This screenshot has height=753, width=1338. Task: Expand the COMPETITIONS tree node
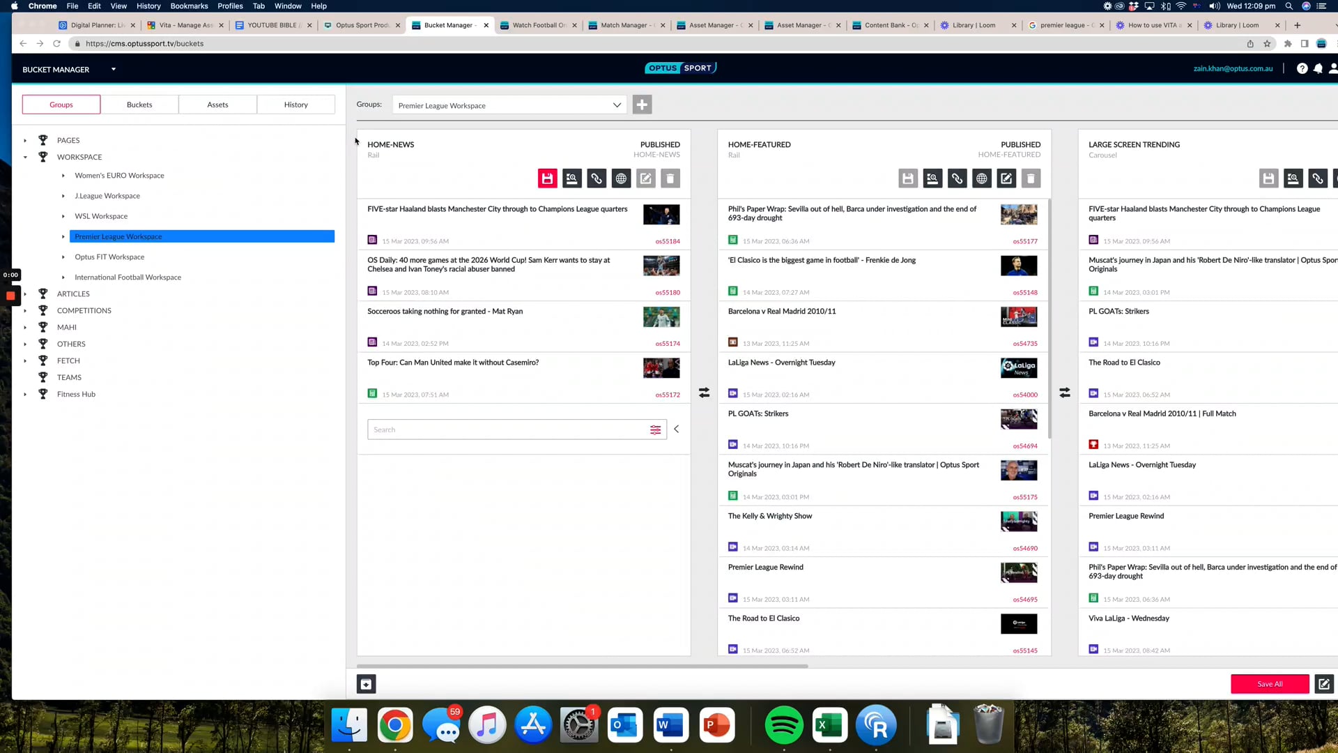[25, 311]
